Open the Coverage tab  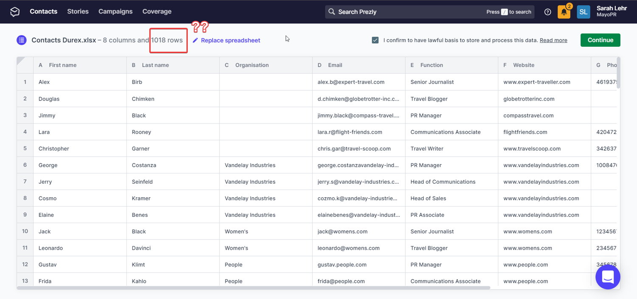coord(157,11)
